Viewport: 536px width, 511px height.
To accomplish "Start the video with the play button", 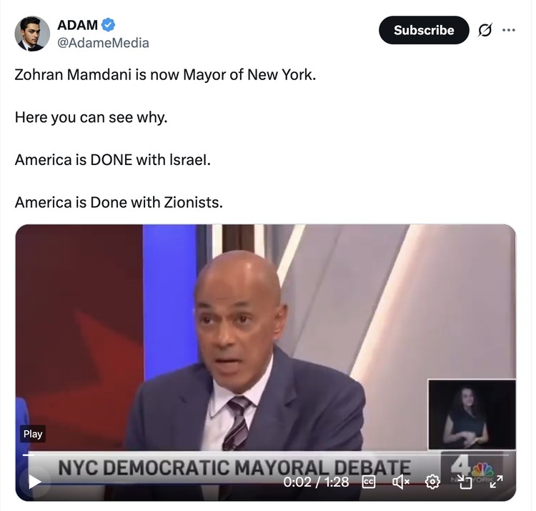I will 34,482.
